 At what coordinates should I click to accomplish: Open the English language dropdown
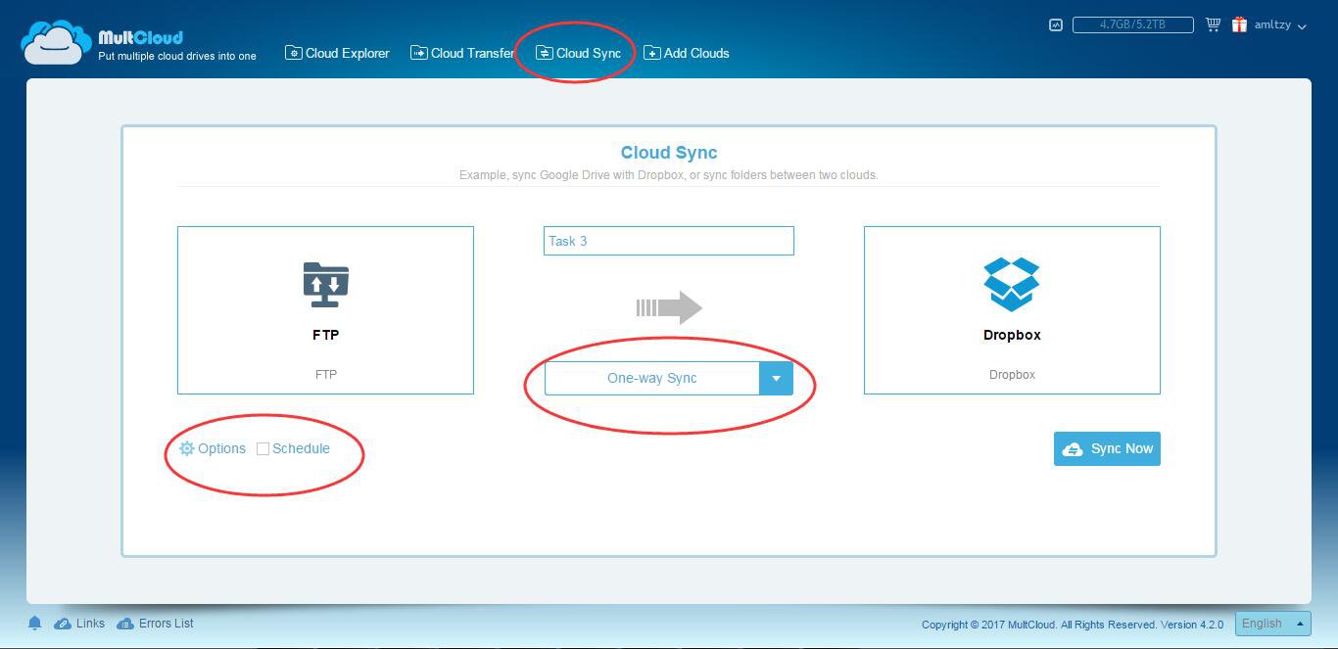(x=1272, y=624)
